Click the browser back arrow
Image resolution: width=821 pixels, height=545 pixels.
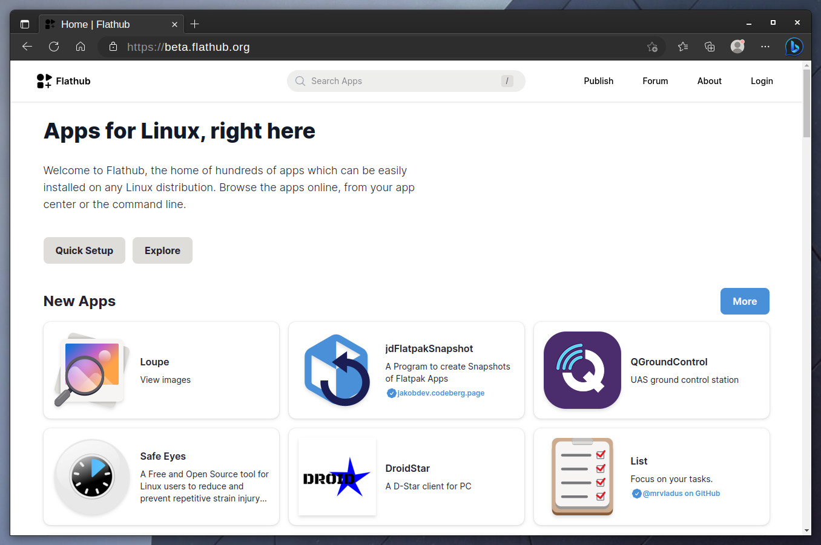pos(27,47)
